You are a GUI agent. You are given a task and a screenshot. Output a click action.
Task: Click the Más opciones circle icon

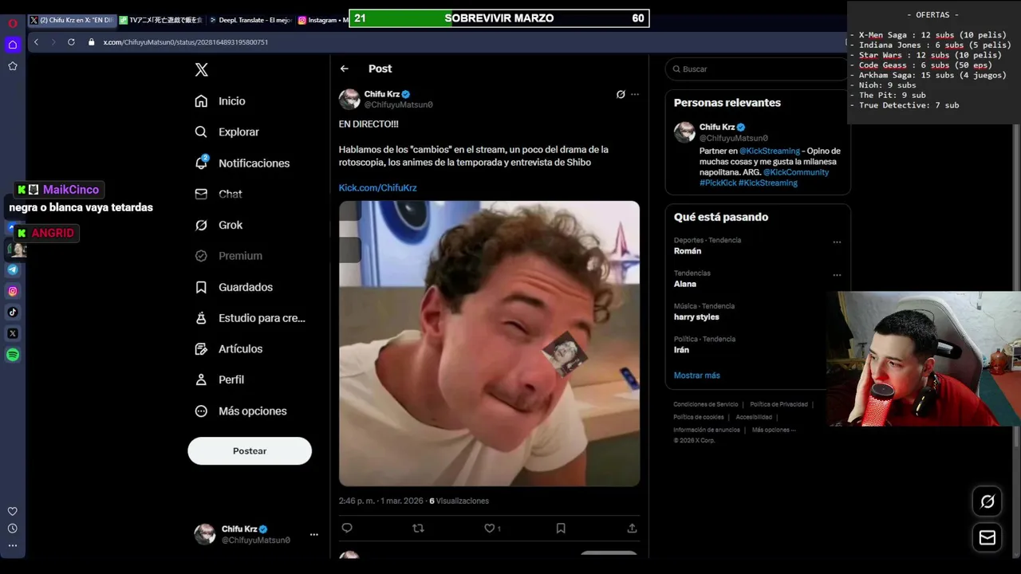(201, 411)
